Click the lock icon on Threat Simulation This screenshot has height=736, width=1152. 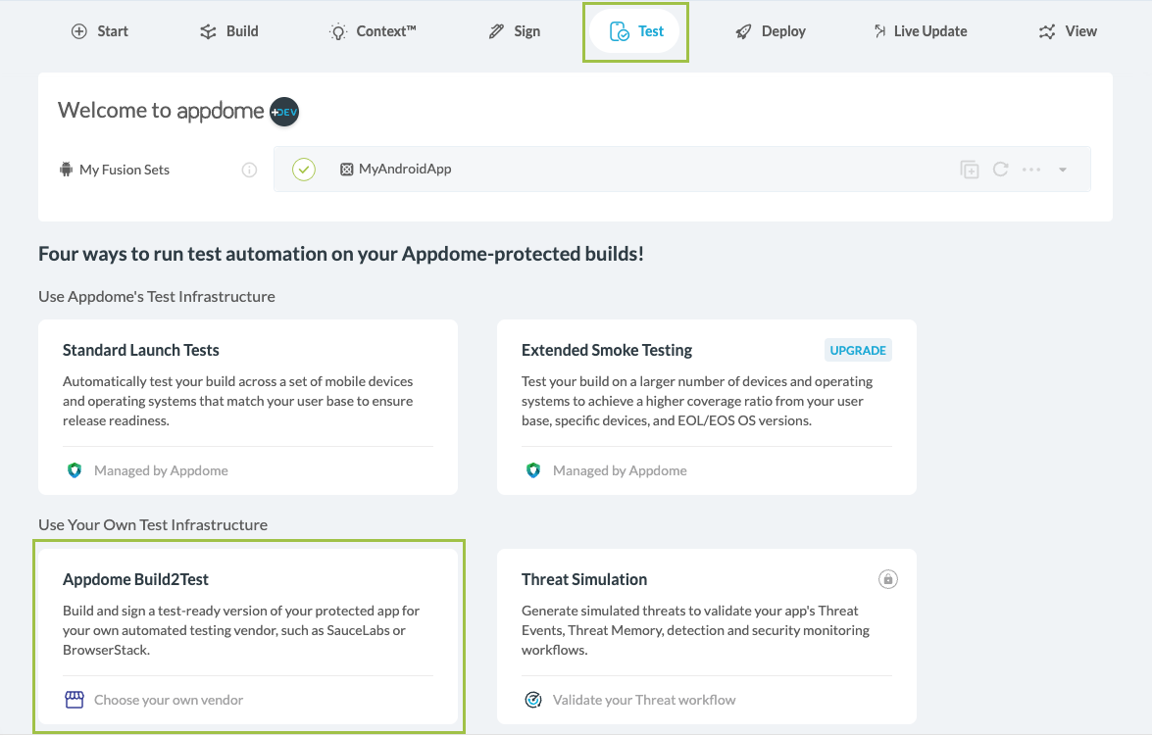click(x=888, y=579)
